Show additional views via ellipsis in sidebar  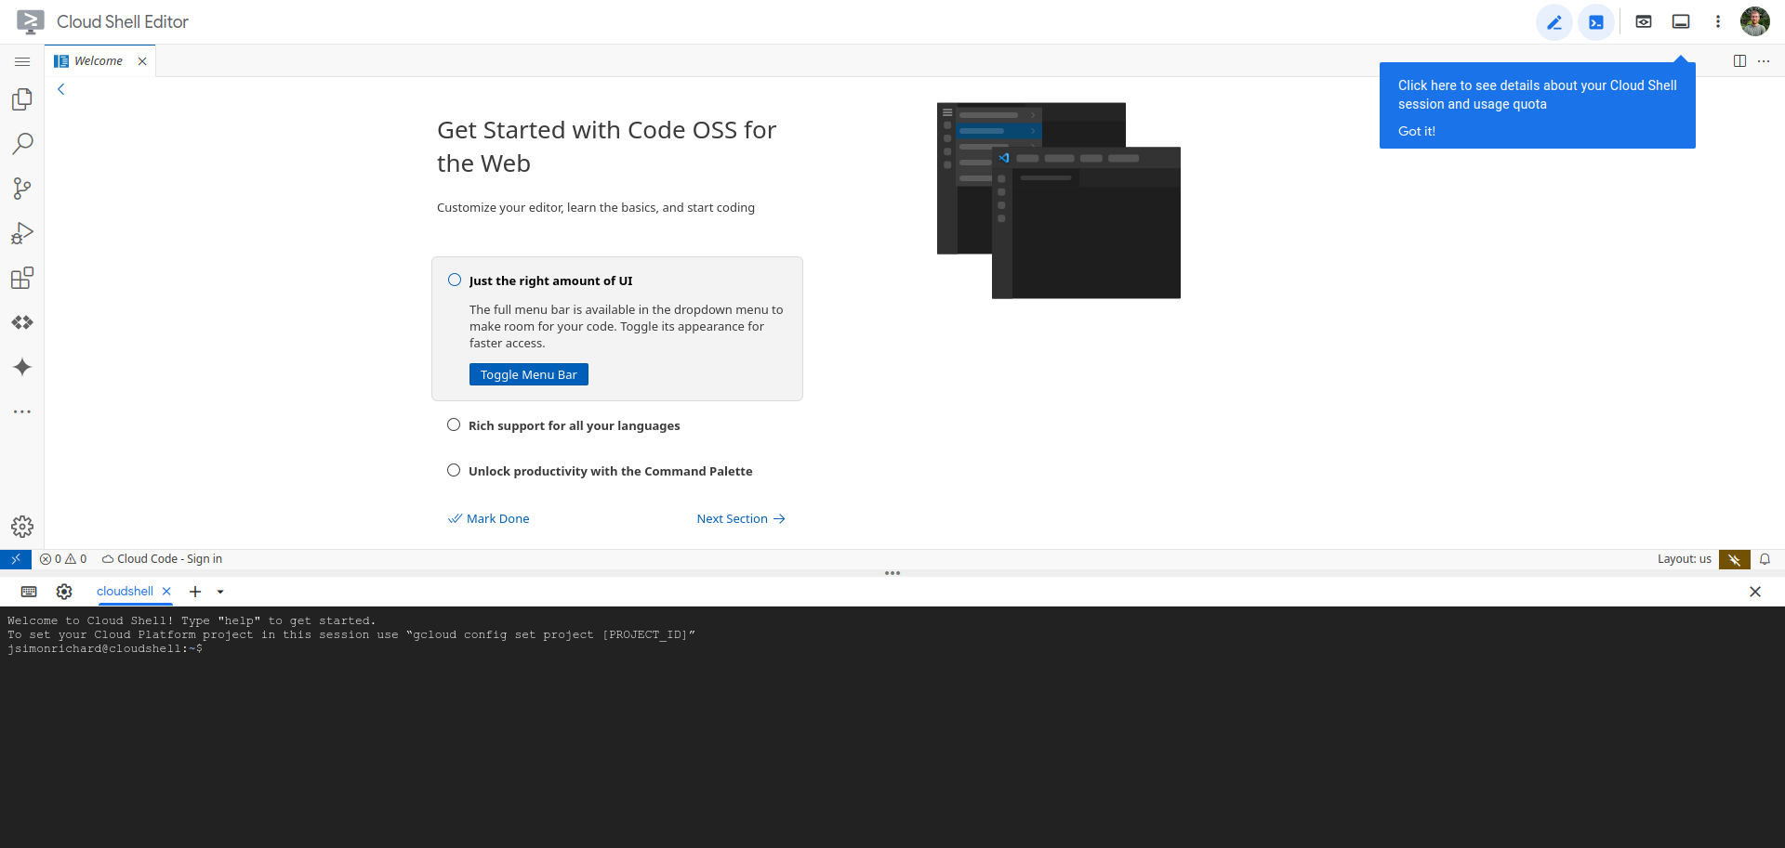click(22, 411)
